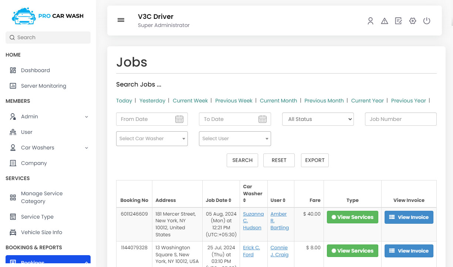Open user Connie J. Craig link
Screen dimensions: 453x267
click(279, 251)
